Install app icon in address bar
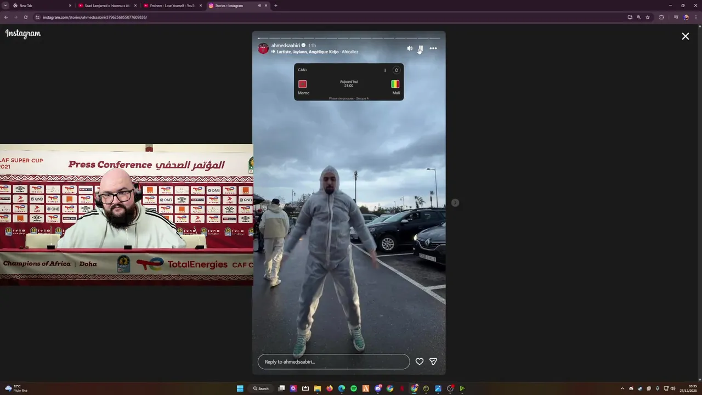Image resolution: width=702 pixels, height=395 pixels. [x=630, y=17]
